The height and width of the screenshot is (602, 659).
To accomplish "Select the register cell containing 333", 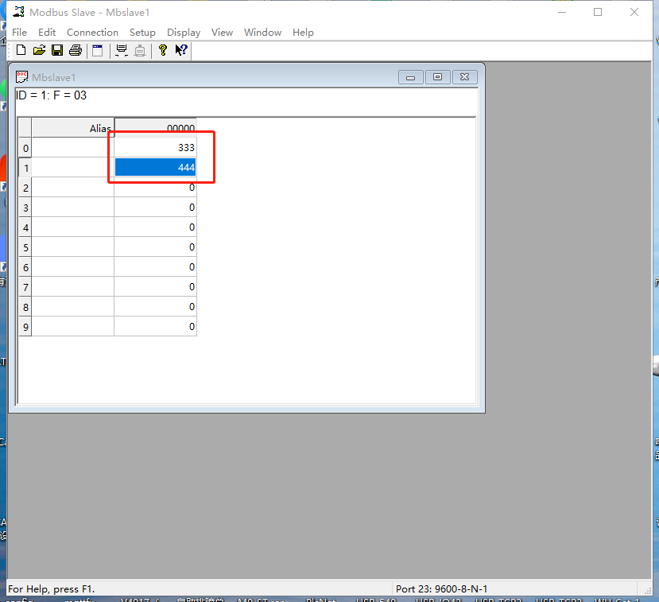I will coord(156,148).
